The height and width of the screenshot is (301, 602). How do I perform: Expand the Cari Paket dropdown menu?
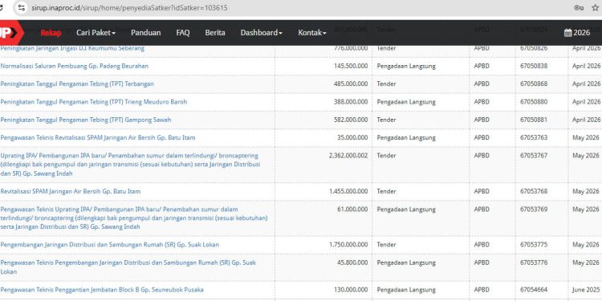[96, 33]
